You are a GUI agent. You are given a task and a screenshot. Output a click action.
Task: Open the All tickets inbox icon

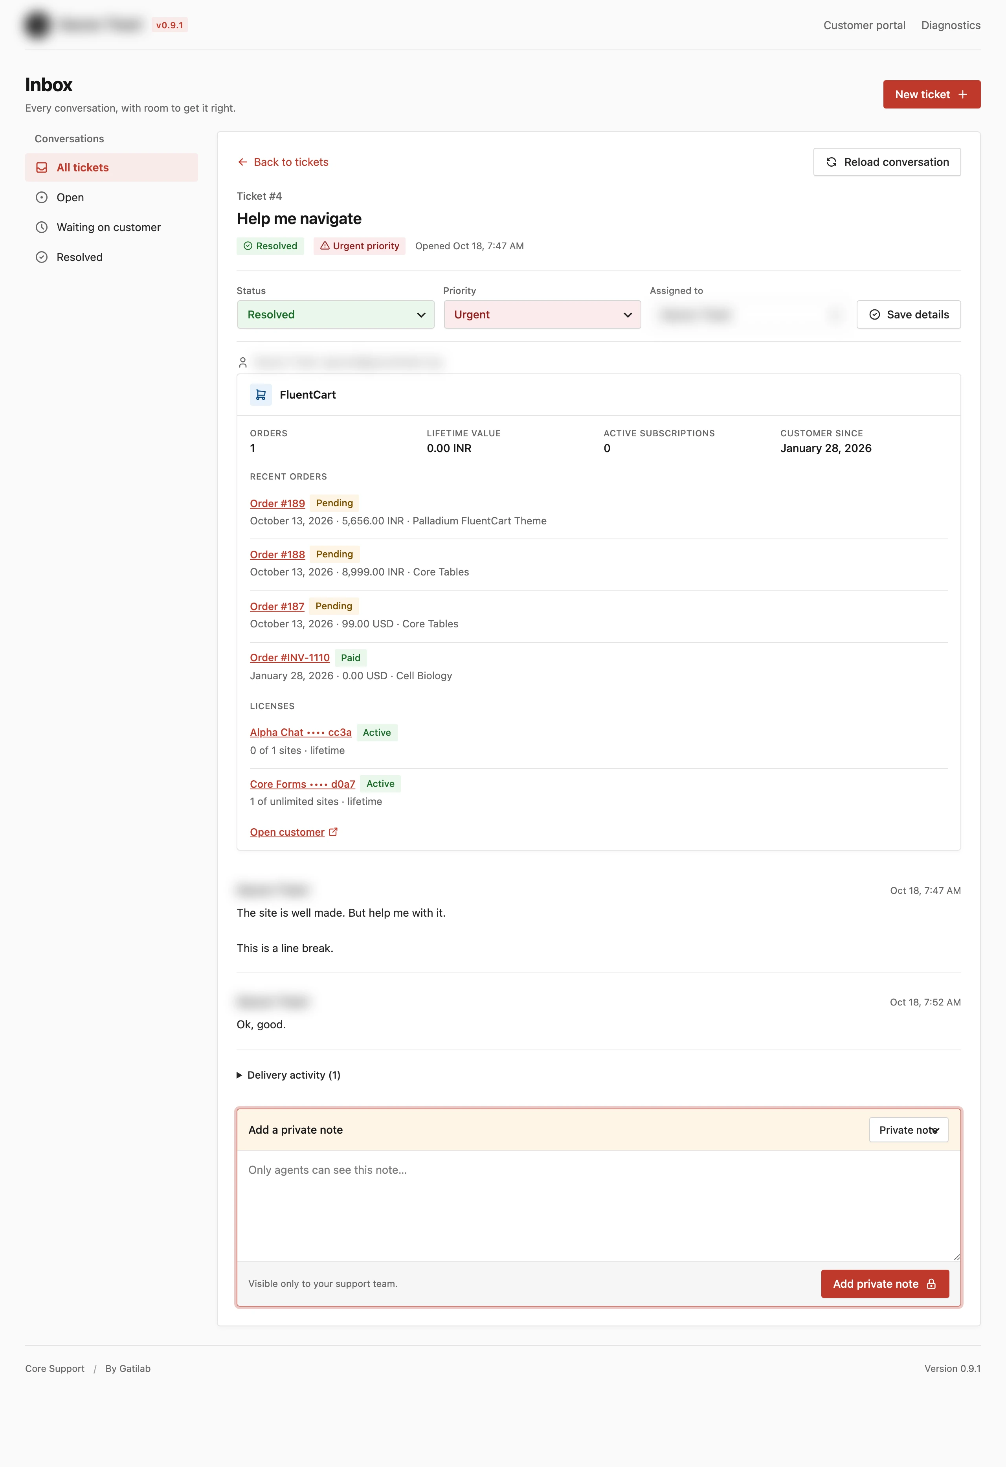(42, 167)
